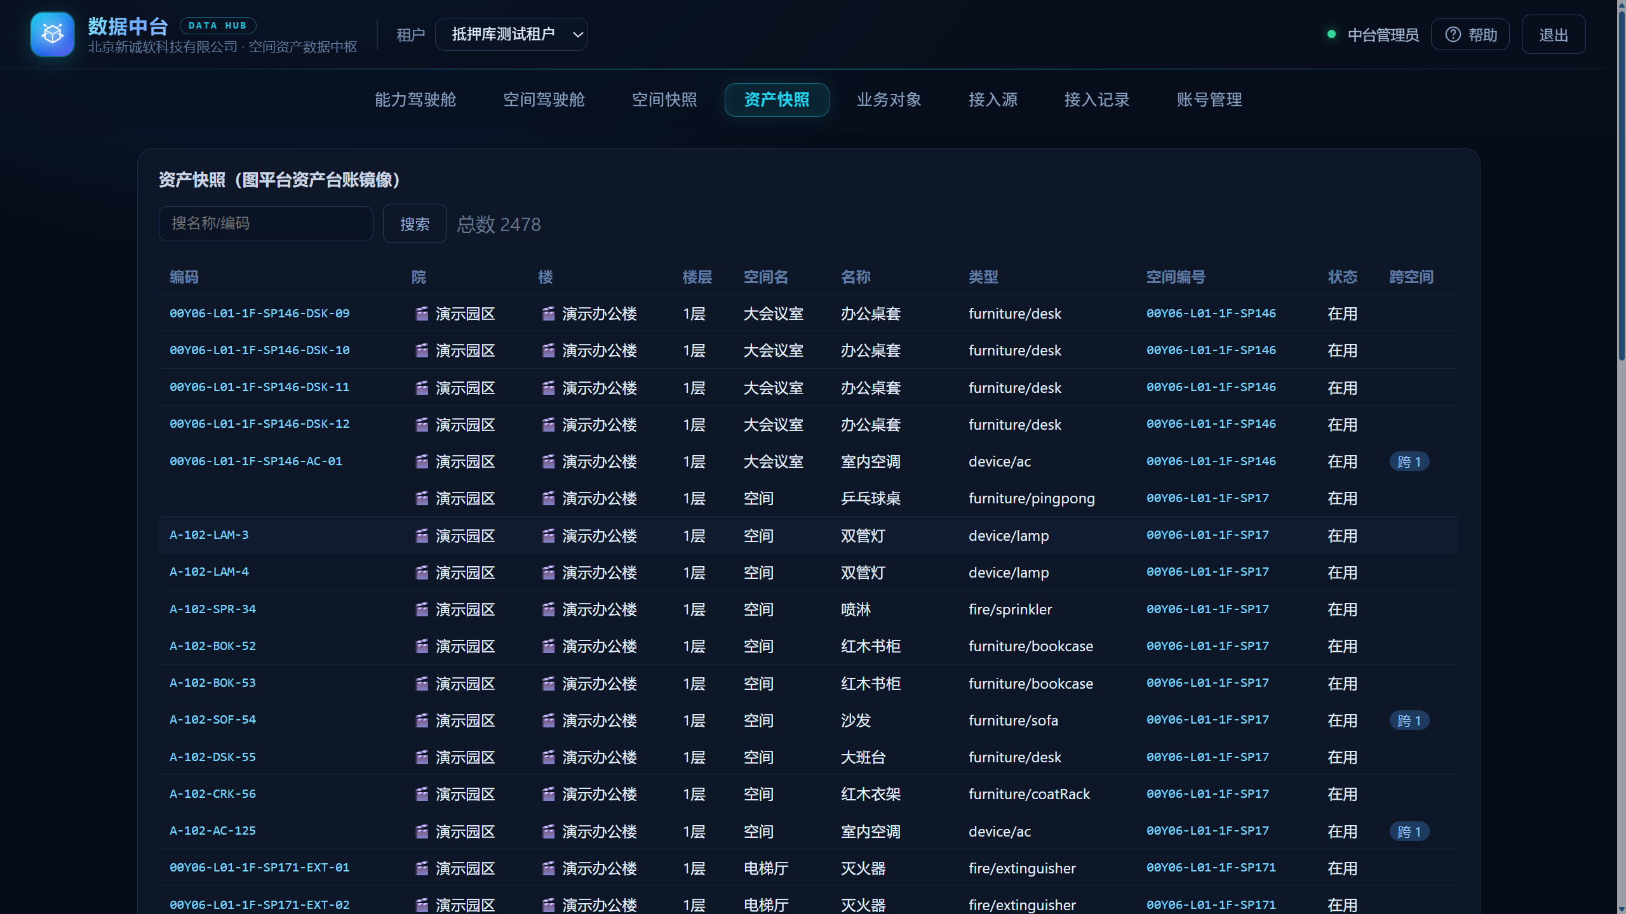Open the asset code link A-102-SOF-54
This screenshot has height=914, width=1626.
pos(213,720)
